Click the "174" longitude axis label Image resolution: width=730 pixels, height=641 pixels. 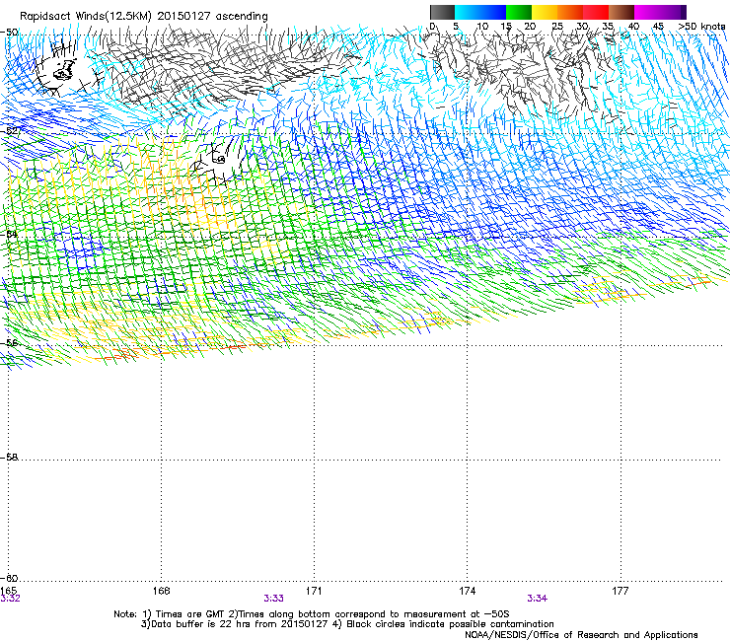(467, 591)
